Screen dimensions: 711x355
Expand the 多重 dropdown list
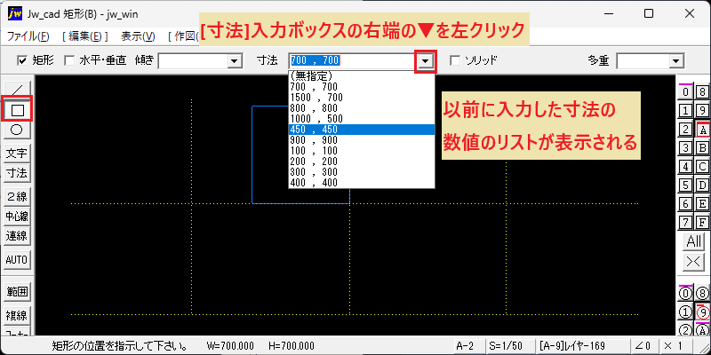[676, 60]
